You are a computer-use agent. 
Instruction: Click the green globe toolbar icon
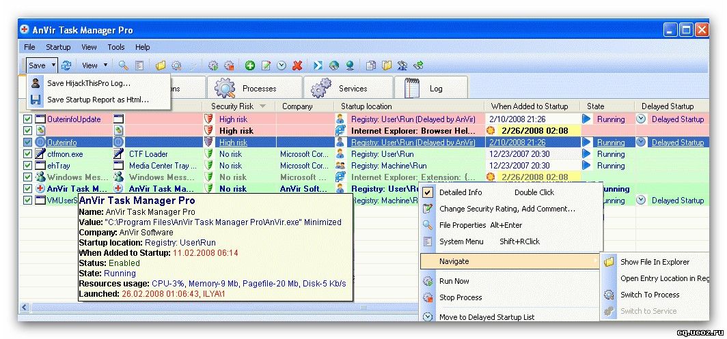click(334, 65)
